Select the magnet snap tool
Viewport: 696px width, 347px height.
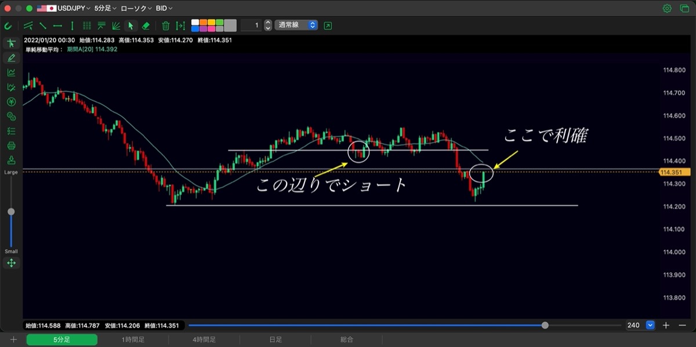8,25
